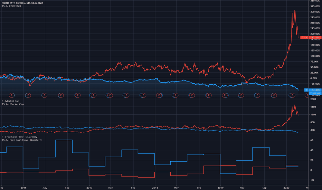Open the earnings E marker at May 2016

tap(44, 95)
